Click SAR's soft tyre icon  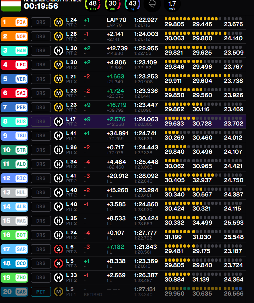pos(59,249)
